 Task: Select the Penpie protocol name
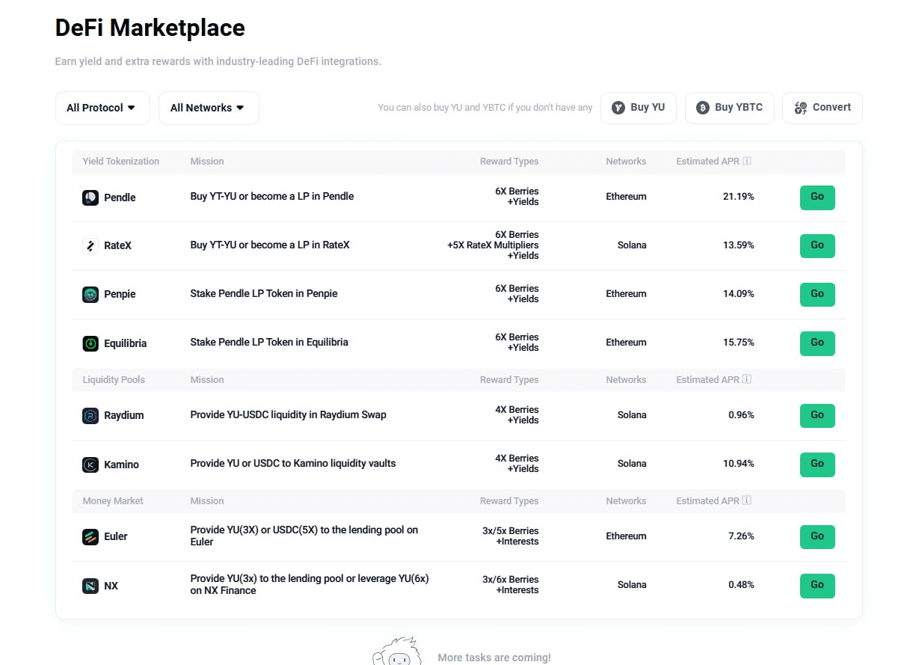(x=120, y=294)
